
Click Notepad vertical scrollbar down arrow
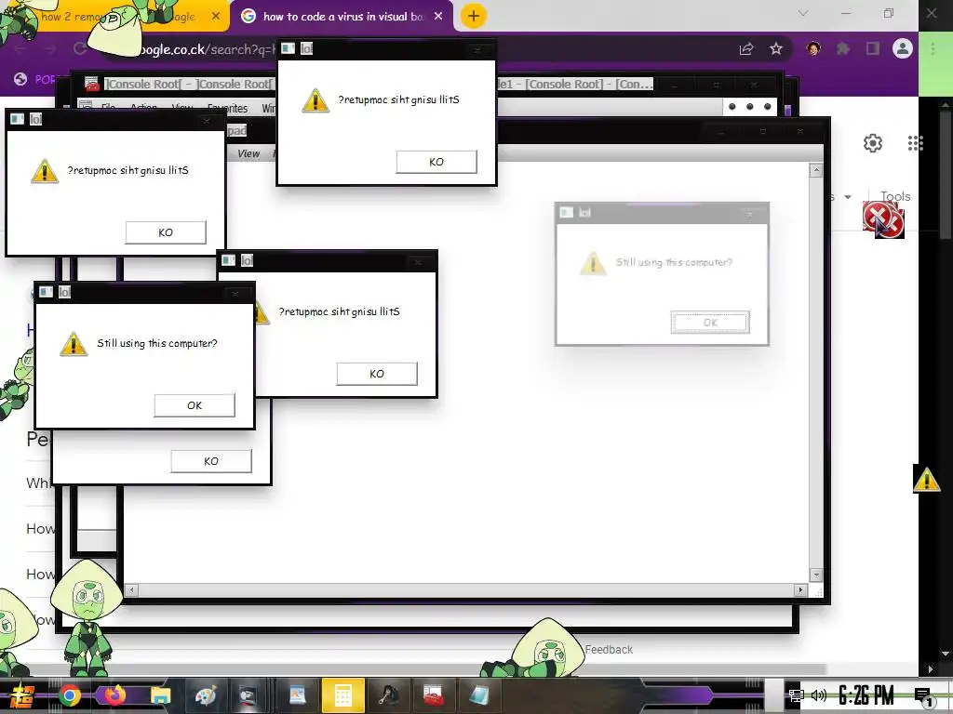pos(816,575)
